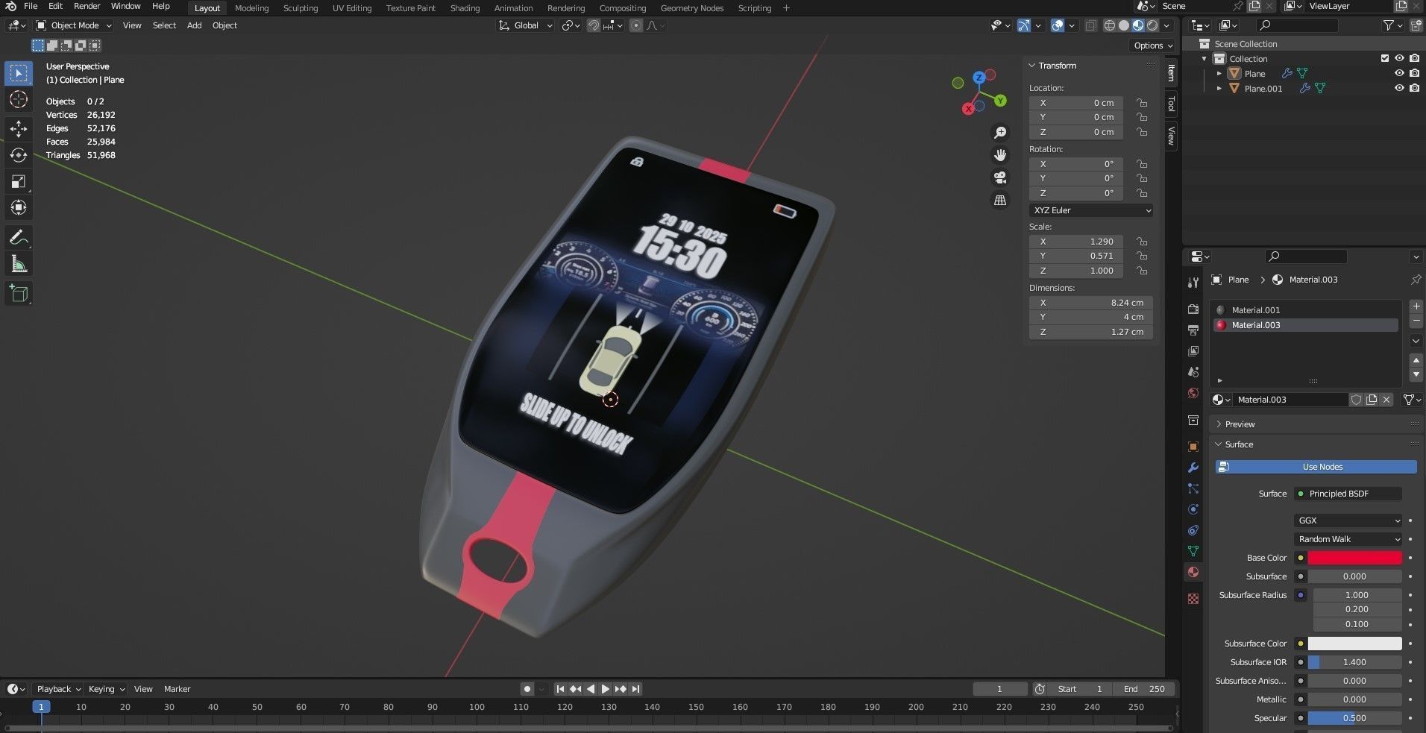
Task: Pick the Scale tool
Action: [19, 181]
